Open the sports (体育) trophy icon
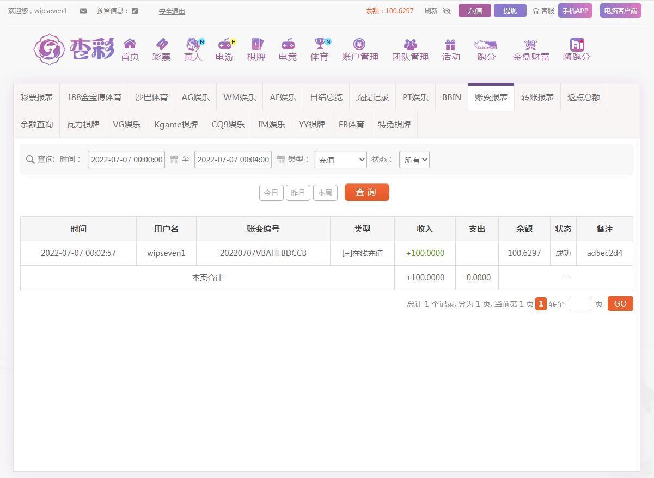This screenshot has width=654, height=478. coord(319,44)
